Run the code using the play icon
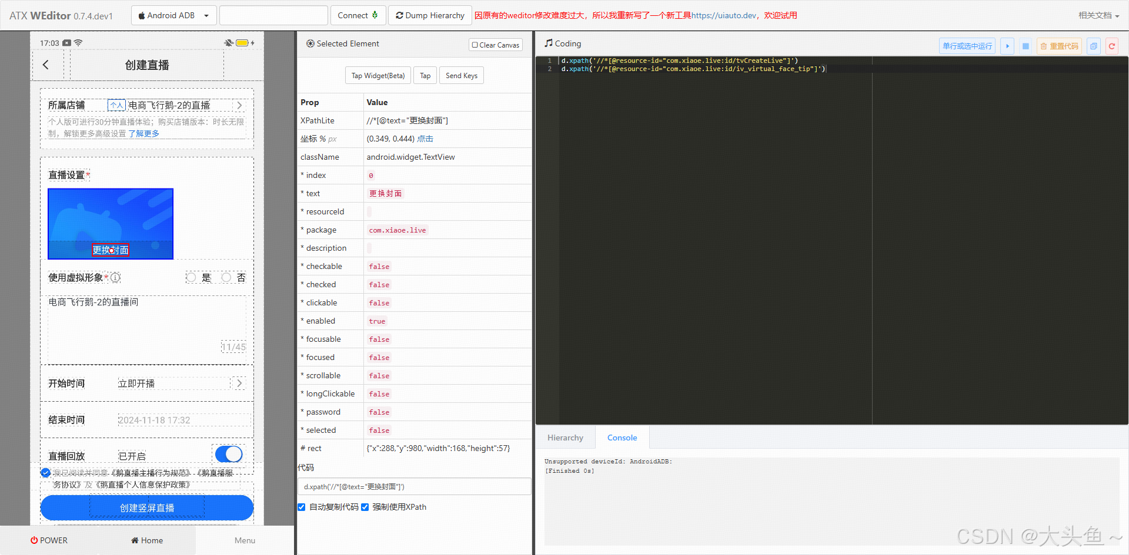Viewport: 1129px width, 555px height. click(x=1007, y=46)
